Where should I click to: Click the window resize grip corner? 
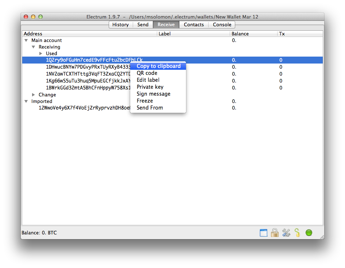coord(322,237)
